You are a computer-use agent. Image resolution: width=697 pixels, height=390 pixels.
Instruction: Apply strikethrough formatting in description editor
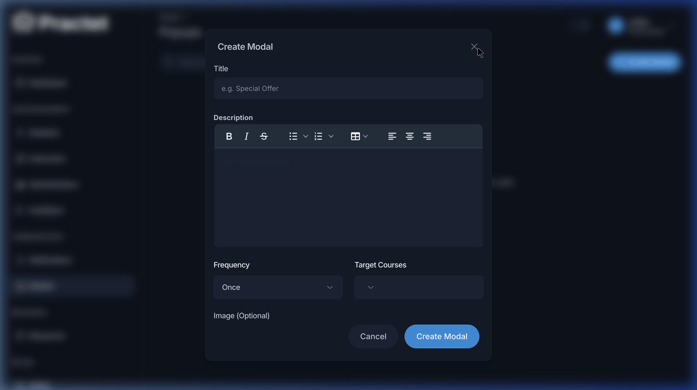tap(264, 136)
